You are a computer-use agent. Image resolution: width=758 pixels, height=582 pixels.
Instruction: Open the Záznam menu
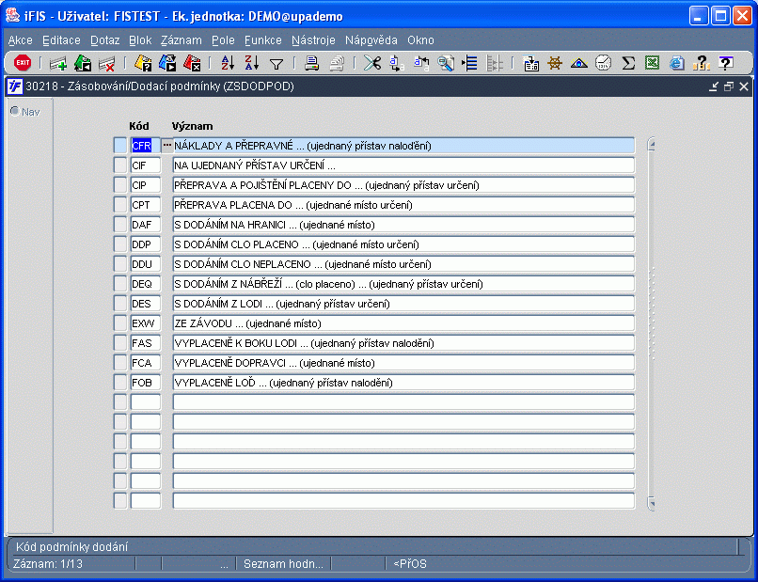tap(182, 40)
